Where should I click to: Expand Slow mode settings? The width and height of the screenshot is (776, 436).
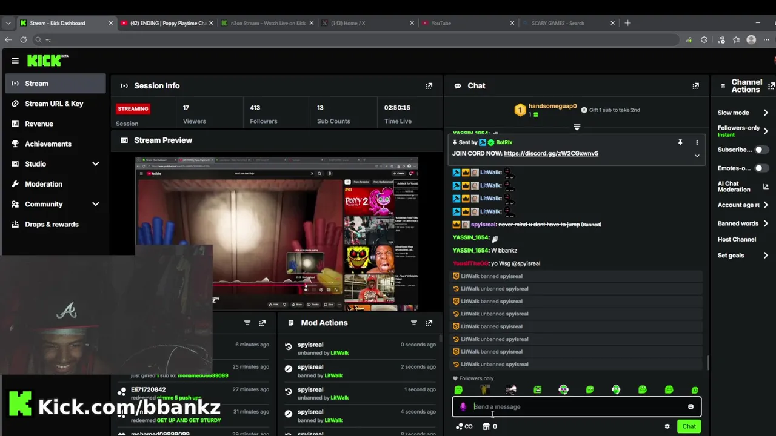tap(766, 113)
